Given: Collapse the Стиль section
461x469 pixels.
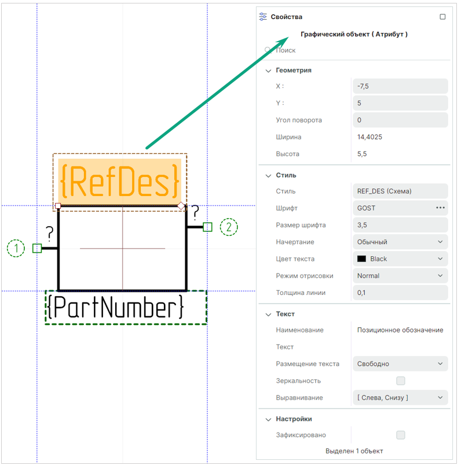Looking at the screenshot, I should pyautogui.click(x=268, y=175).
